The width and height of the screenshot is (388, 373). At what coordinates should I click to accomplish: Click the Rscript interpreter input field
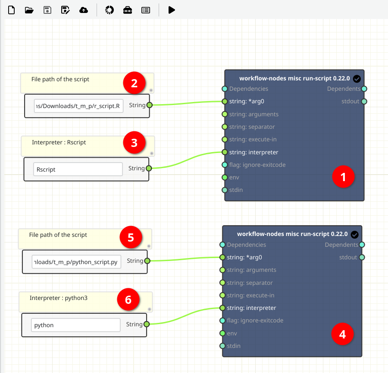pos(78,169)
